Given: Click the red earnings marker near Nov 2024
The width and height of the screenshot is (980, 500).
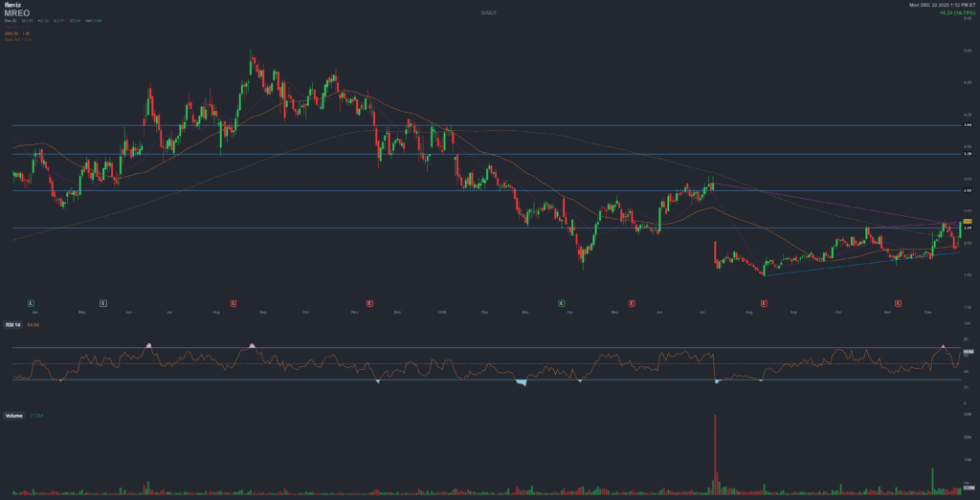Looking at the screenshot, I should point(369,302).
